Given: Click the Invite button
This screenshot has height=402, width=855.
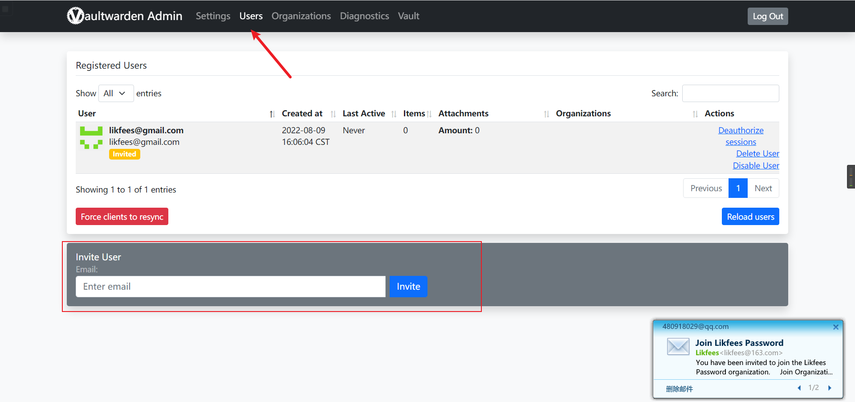Looking at the screenshot, I should coord(408,287).
